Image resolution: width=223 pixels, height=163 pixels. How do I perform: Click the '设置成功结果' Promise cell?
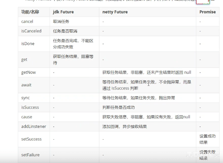click(x=208, y=139)
